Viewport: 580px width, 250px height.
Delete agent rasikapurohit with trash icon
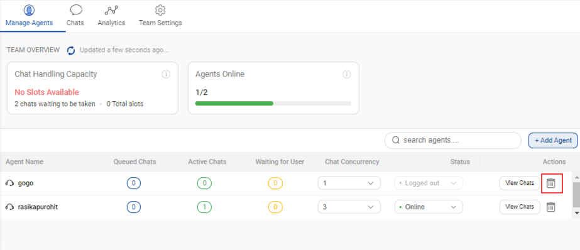551,207
